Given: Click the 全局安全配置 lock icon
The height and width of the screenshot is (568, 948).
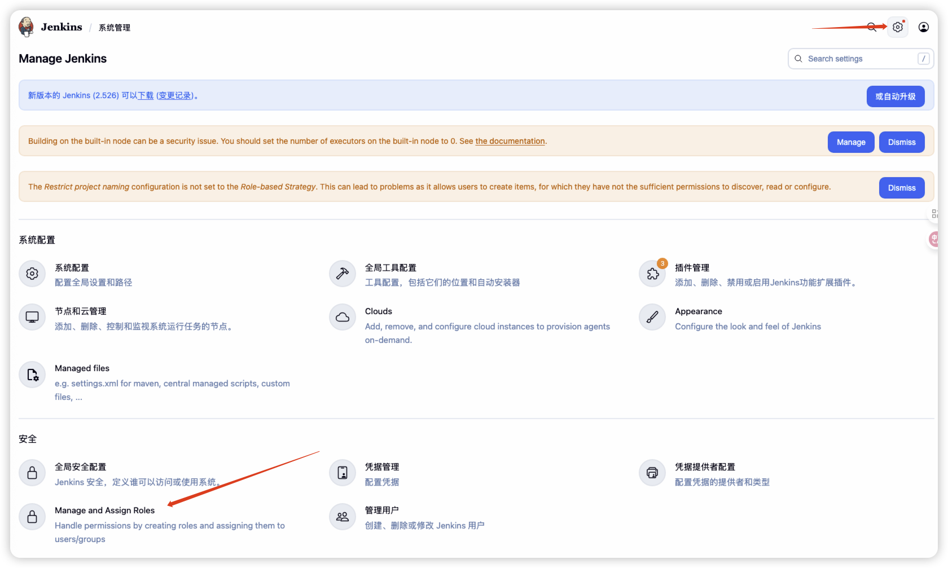Looking at the screenshot, I should [32, 473].
